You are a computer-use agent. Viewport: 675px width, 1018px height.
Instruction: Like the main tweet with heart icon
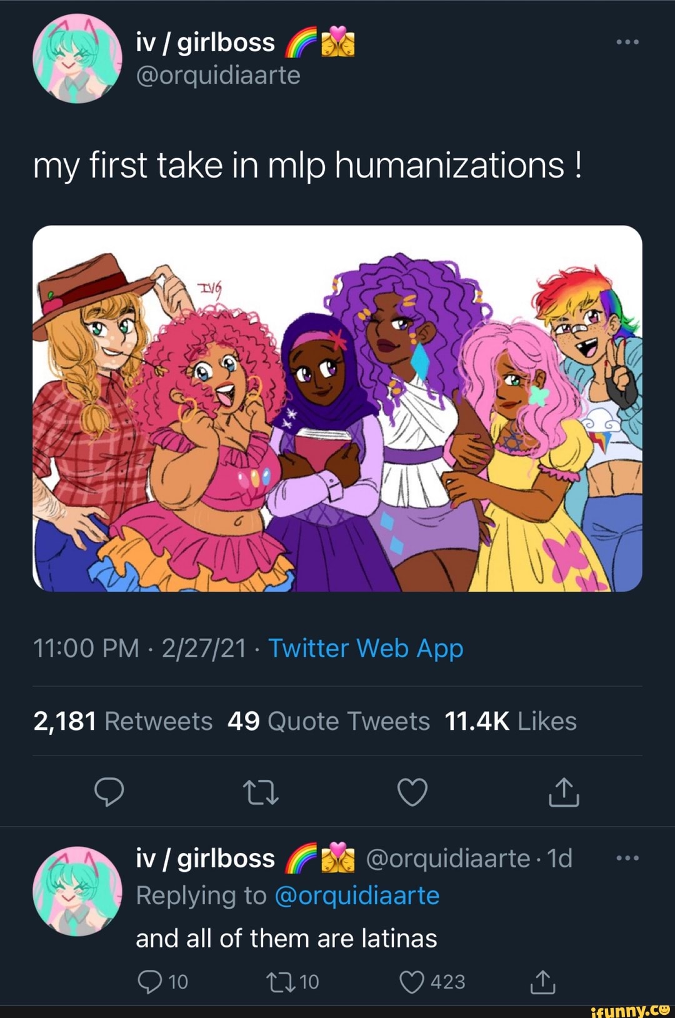click(412, 792)
